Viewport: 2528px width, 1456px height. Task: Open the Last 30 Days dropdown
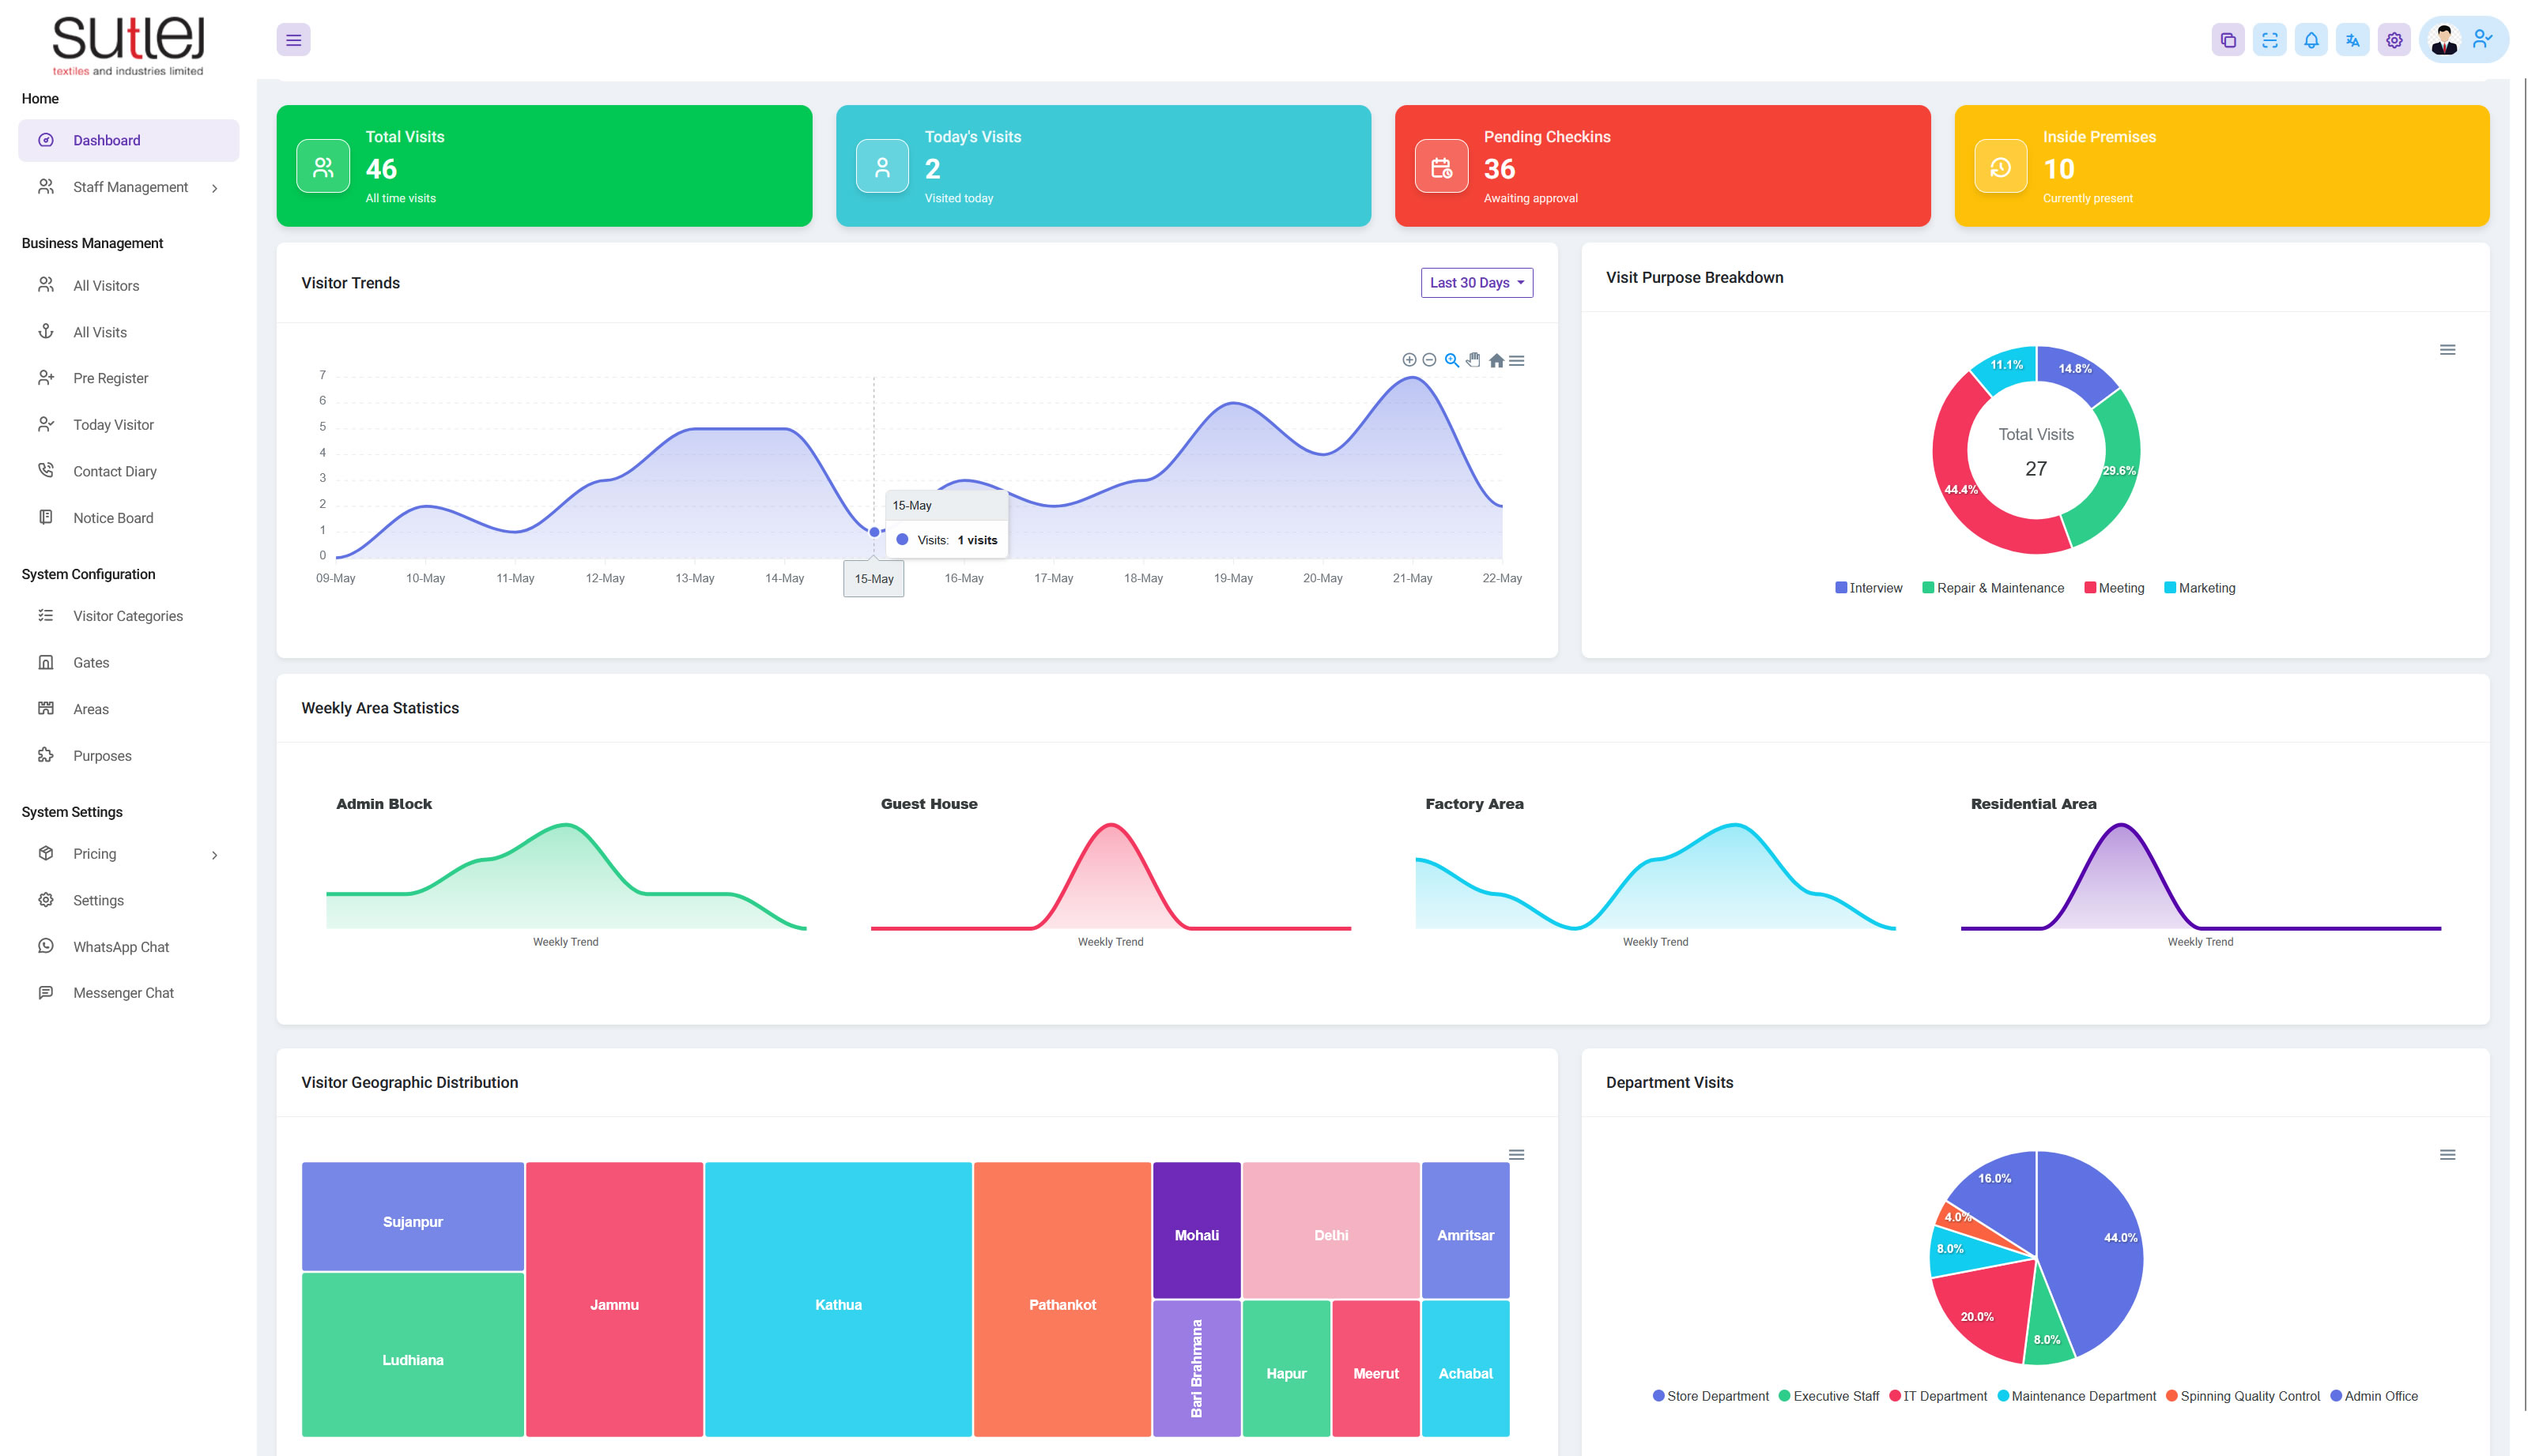tap(1476, 283)
